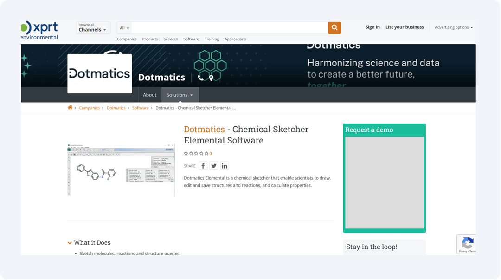Open the chemical sketcher screenshot thumbnail

click(x=121, y=170)
